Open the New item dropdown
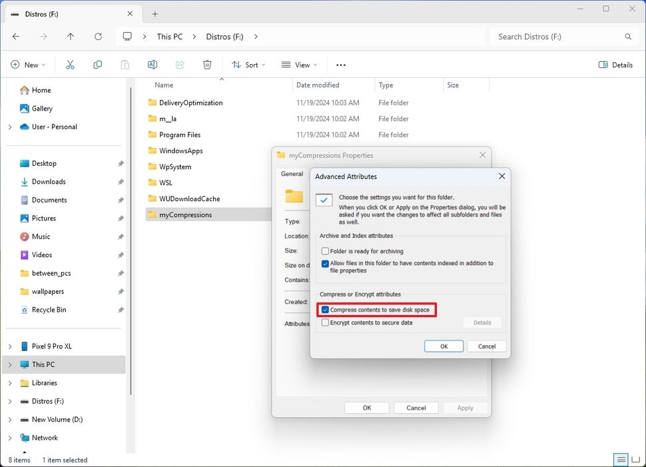 click(28, 64)
